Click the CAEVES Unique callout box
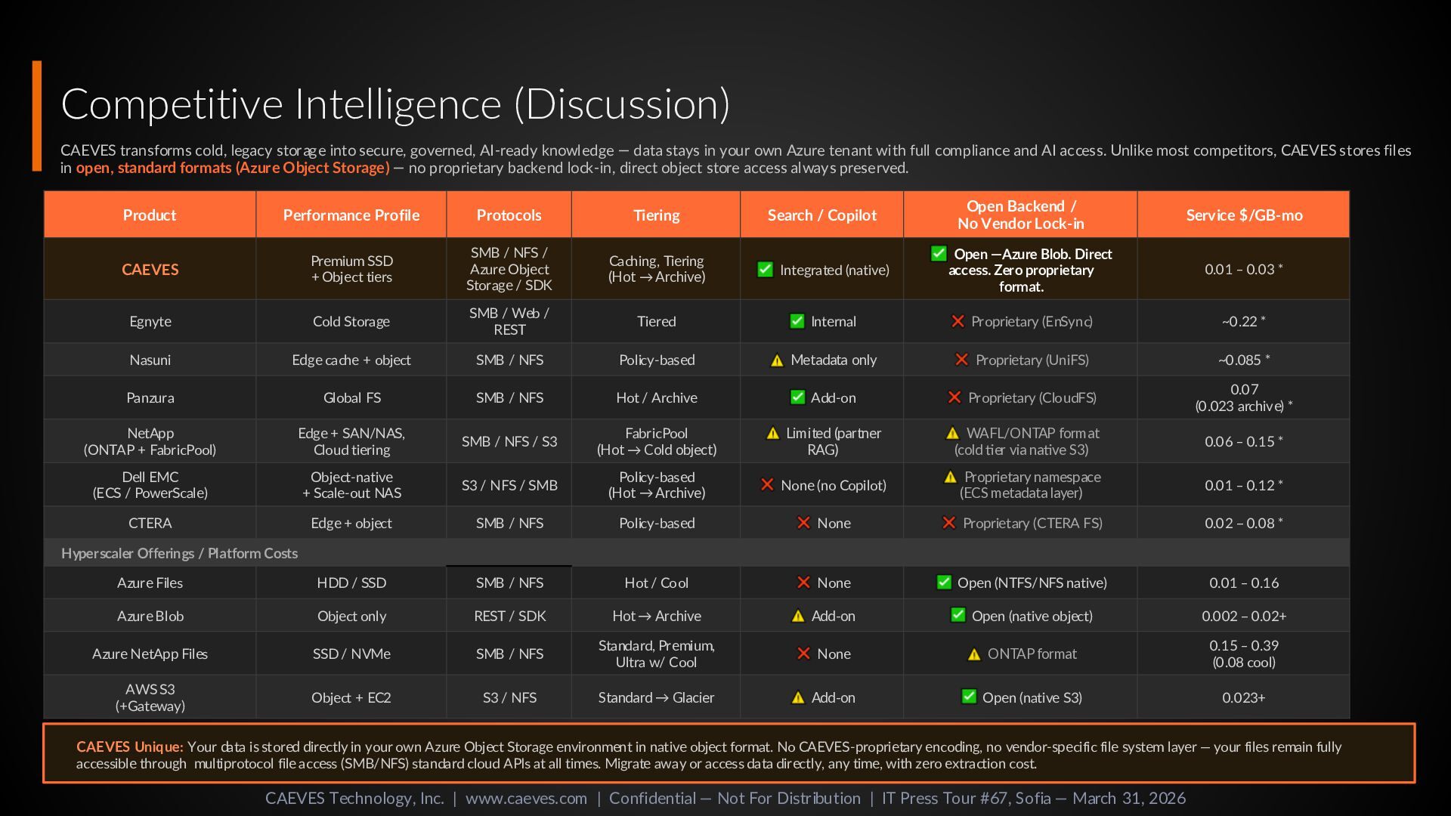 (729, 754)
